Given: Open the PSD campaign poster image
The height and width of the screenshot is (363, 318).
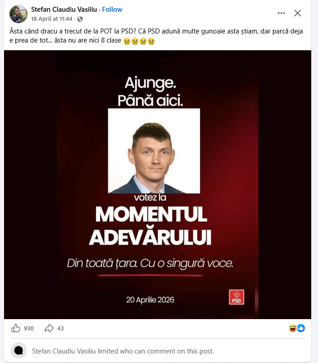Looking at the screenshot, I should 158,185.
